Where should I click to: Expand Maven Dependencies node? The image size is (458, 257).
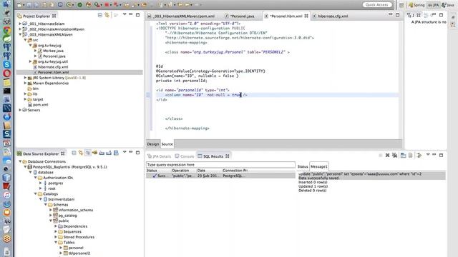click(x=26, y=83)
